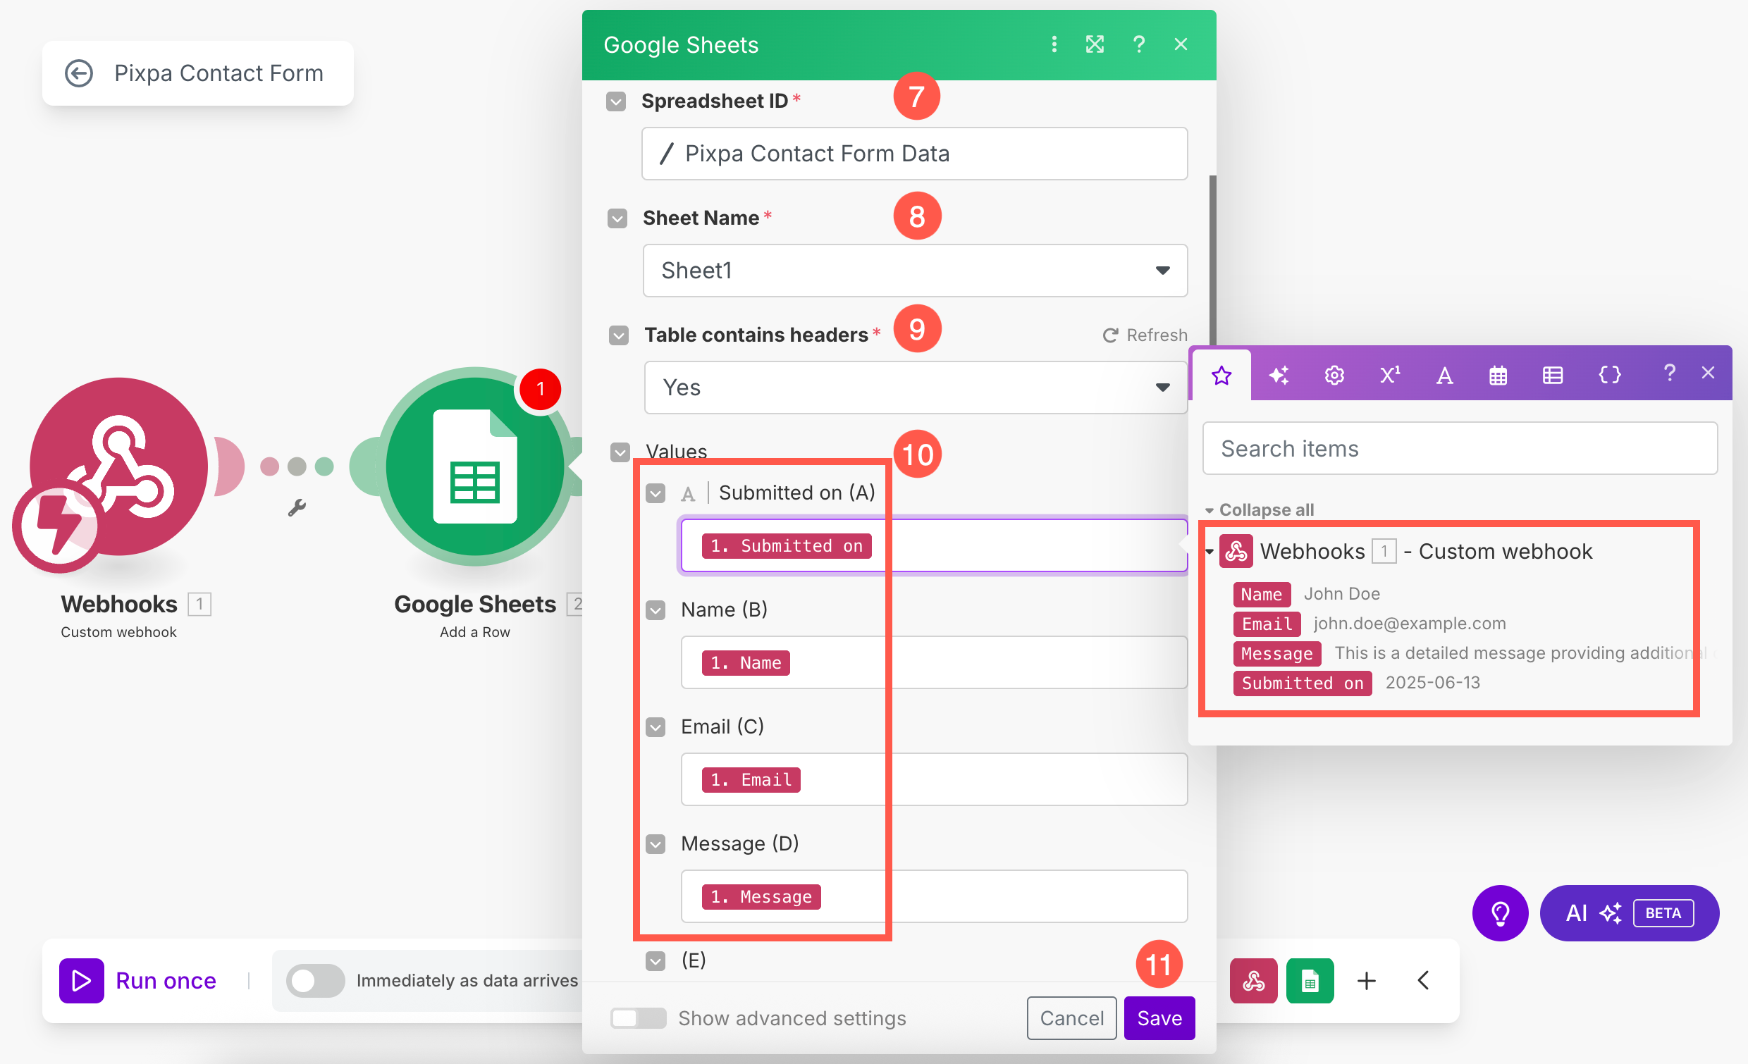Click the Email (C) value field
Screen dimensions: 1748x1064
point(934,779)
